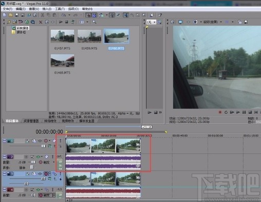The image size is (261, 202).
Task: Open the 插入(I) menu
Action: coord(47,9)
